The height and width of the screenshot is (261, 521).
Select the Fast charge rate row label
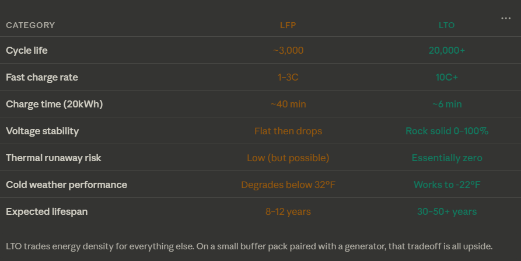pyautogui.click(x=42, y=77)
